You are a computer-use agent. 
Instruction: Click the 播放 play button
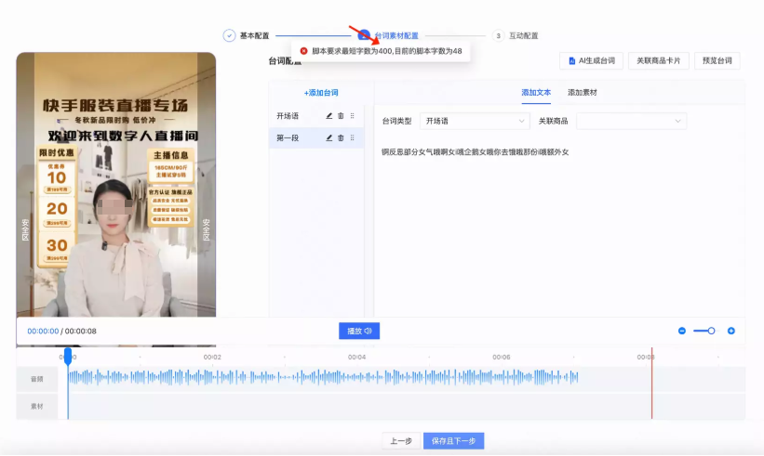click(359, 331)
